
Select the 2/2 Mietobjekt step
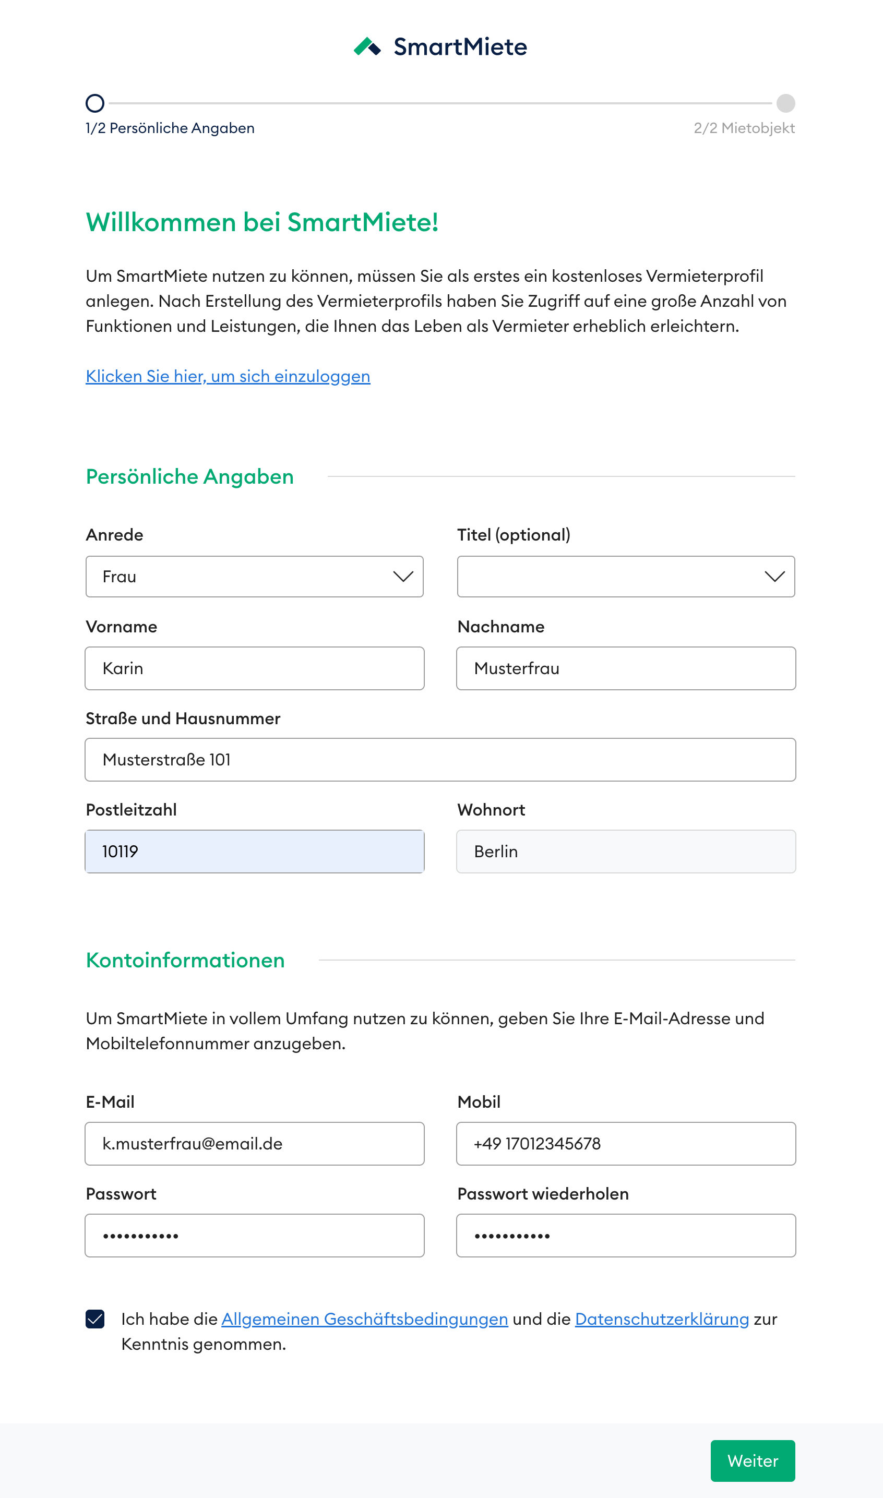coord(744,128)
